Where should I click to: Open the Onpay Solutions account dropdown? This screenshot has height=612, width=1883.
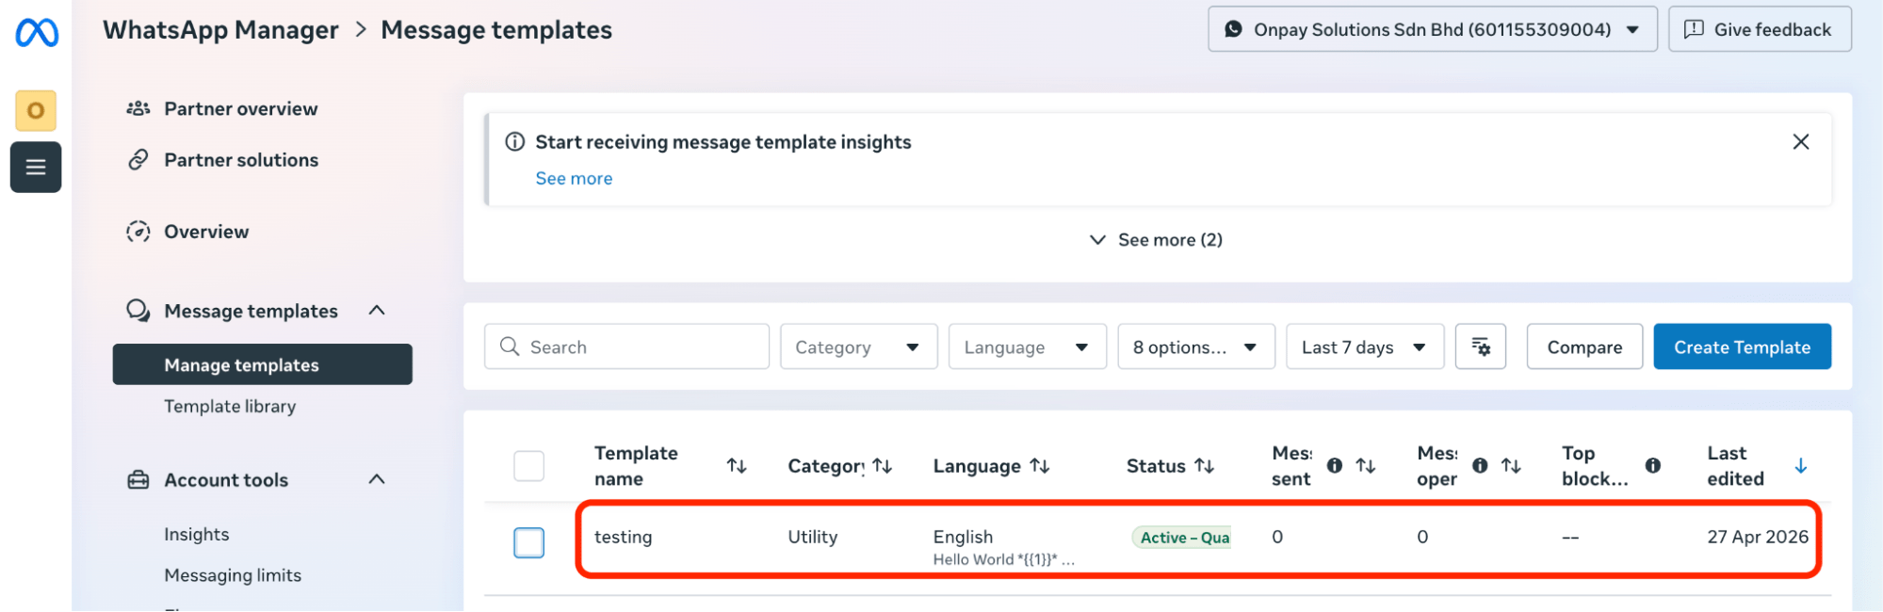[1432, 29]
